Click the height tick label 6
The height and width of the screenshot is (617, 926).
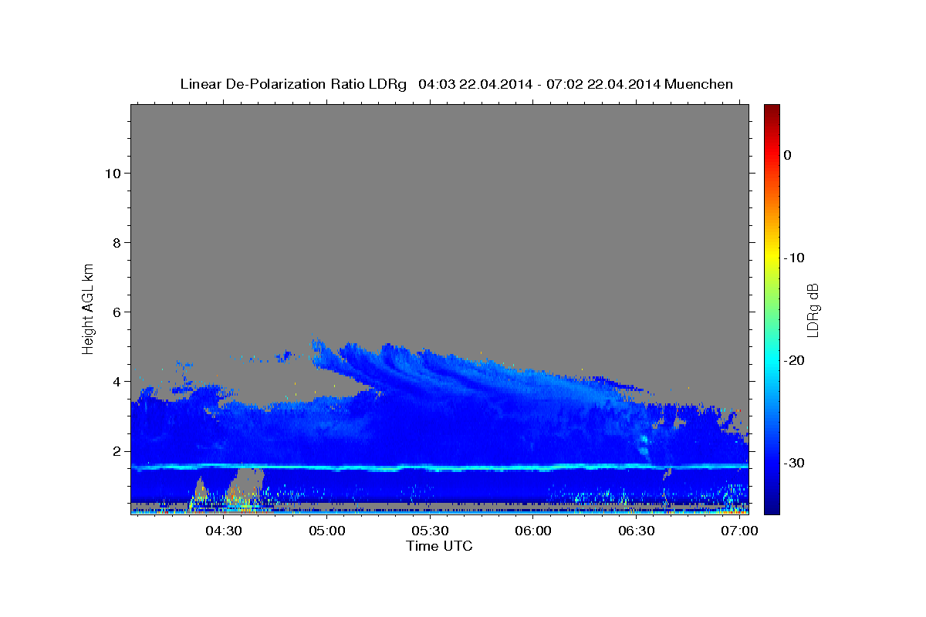pos(115,312)
